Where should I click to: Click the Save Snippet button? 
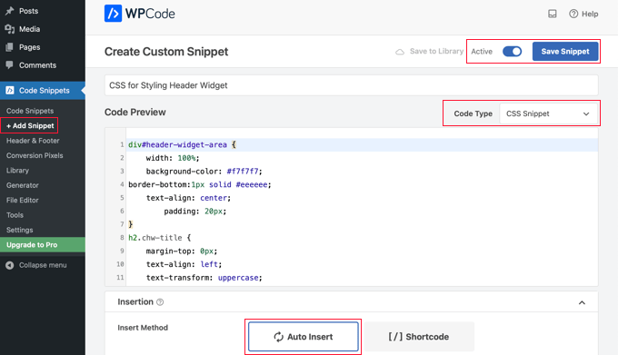pyautogui.click(x=564, y=52)
